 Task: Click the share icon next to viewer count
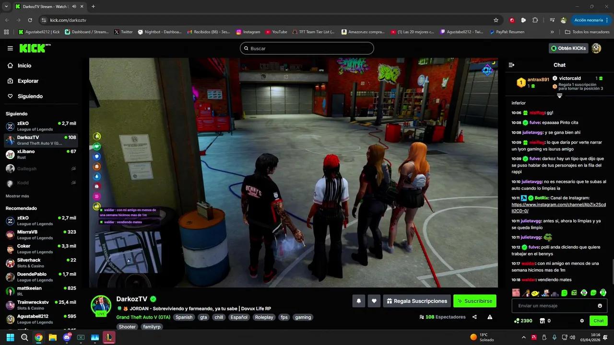[474, 317]
